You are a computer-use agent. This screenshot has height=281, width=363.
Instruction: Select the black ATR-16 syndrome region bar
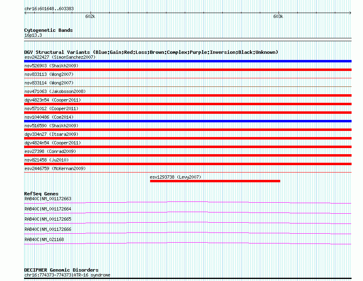(x=188, y=279)
